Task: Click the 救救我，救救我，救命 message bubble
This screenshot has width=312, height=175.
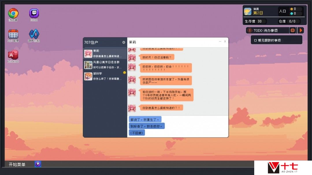Action: (165, 68)
